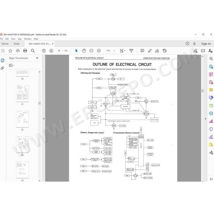The width and height of the screenshot is (214, 214).
Task: Open the Help menu
Action: point(36,39)
